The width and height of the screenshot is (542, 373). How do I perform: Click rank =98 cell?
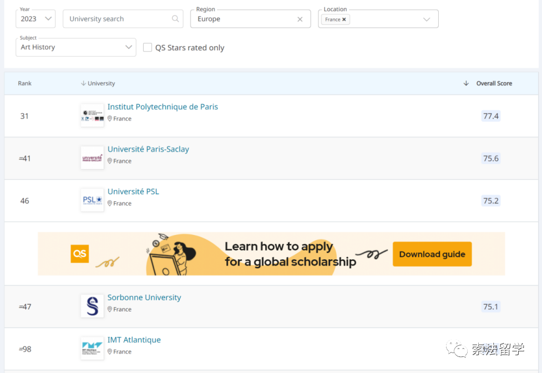click(25, 349)
